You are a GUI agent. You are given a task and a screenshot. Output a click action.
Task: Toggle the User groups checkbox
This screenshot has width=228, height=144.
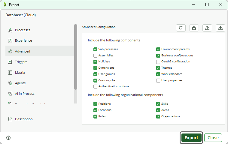pyautogui.click(x=95, y=74)
